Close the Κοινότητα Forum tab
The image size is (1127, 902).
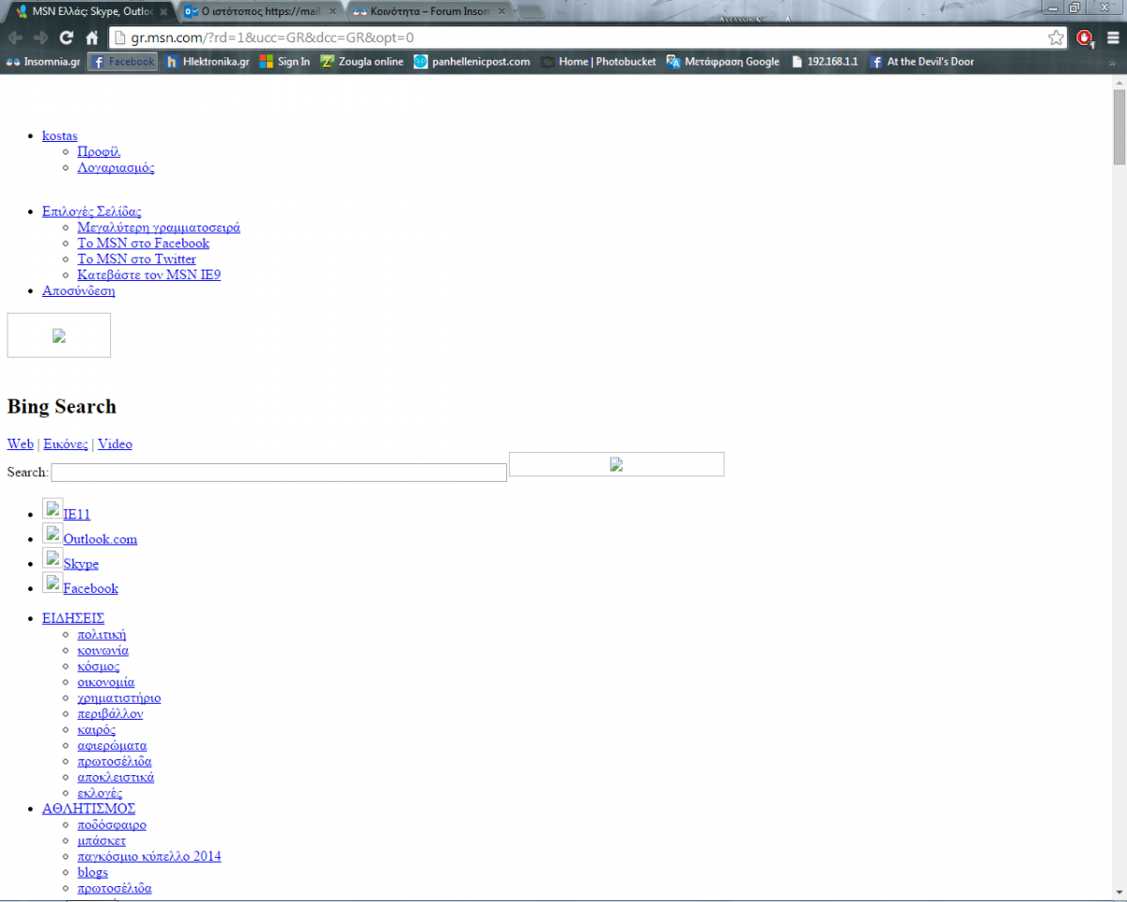tap(501, 12)
